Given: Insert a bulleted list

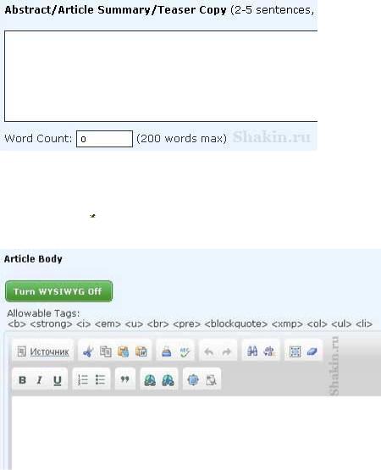Looking at the screenshot, I should click(100, 379).
